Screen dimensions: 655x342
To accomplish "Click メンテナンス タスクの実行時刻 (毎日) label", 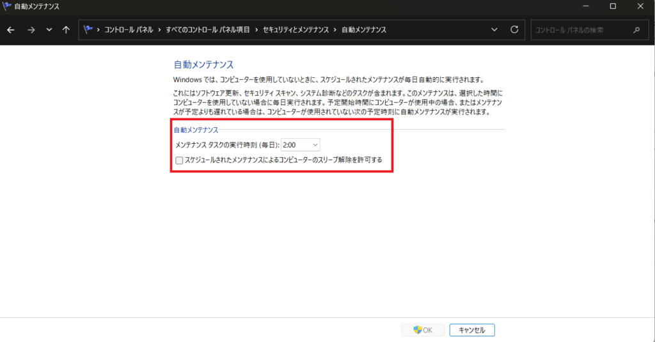I will 227,145.
